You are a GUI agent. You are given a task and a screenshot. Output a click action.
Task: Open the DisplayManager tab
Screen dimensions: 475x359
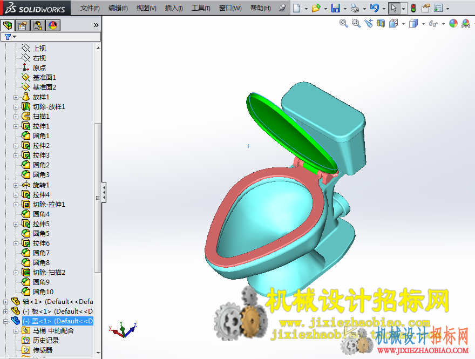(53, 25)
